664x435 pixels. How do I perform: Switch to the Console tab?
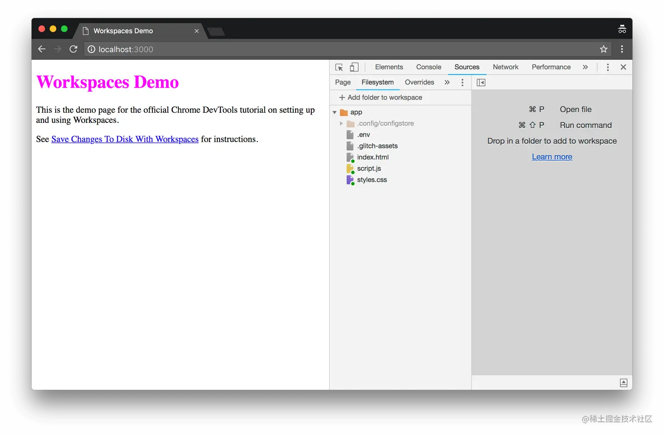(x=429, y=67)
